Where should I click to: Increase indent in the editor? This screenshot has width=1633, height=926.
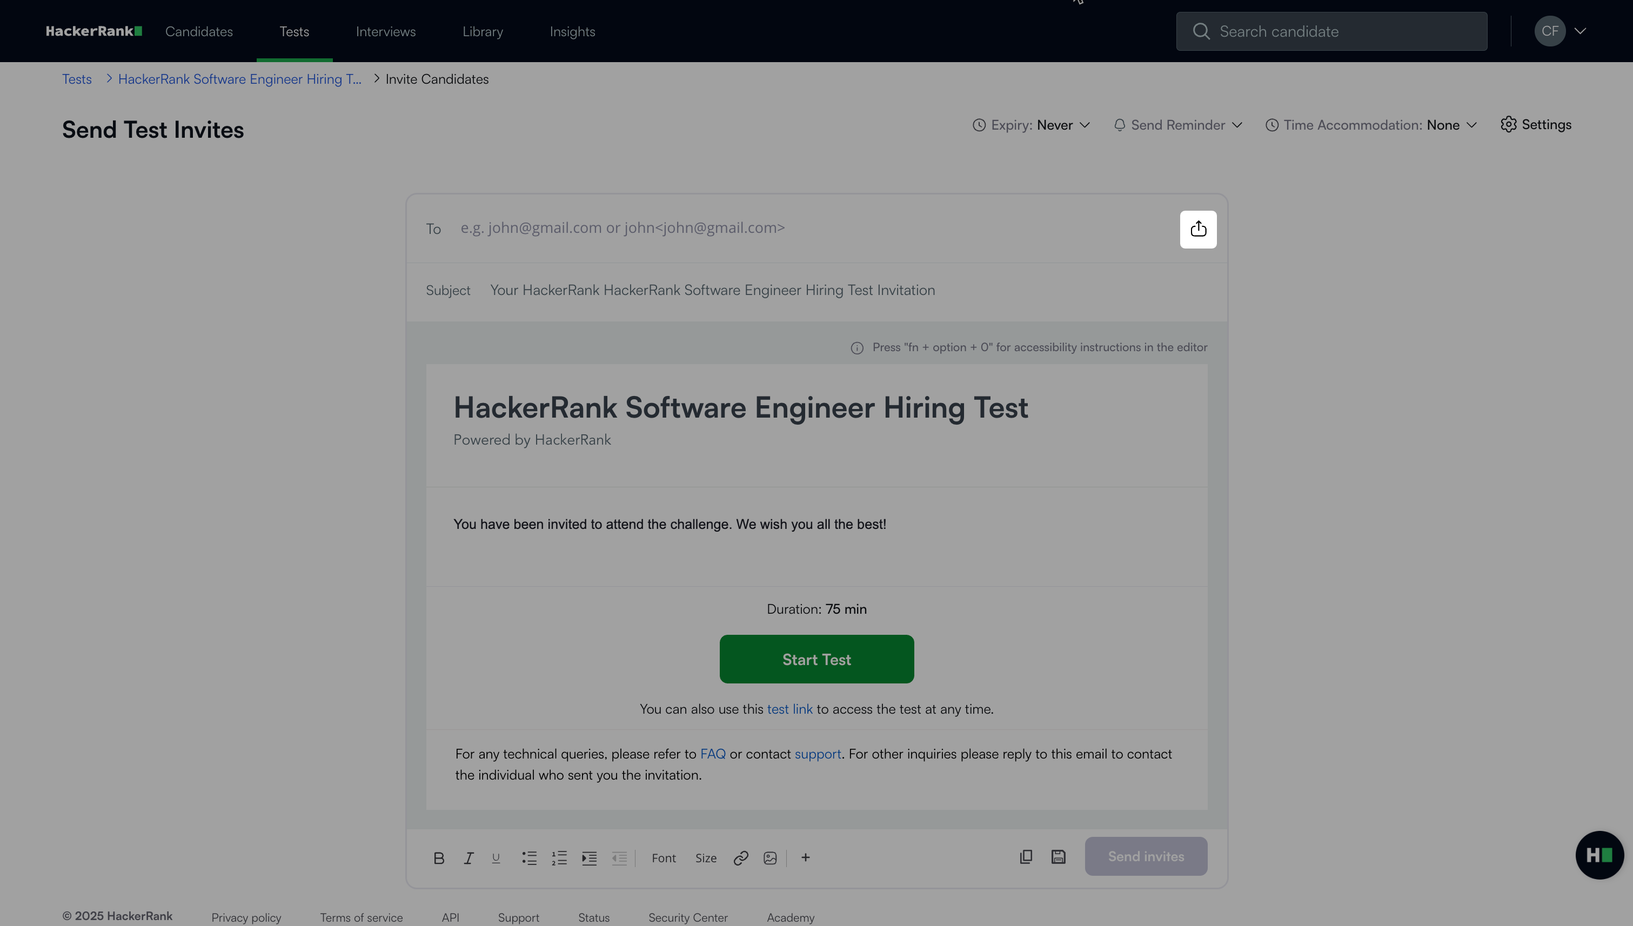589,858
